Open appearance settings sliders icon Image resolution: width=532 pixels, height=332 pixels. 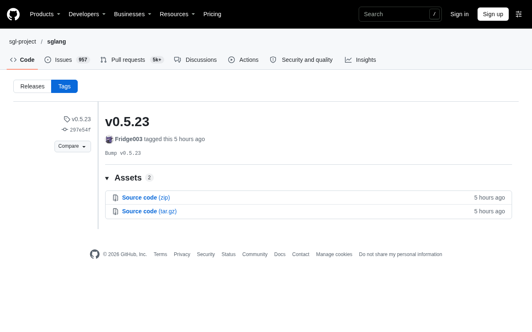coord(519,14)
